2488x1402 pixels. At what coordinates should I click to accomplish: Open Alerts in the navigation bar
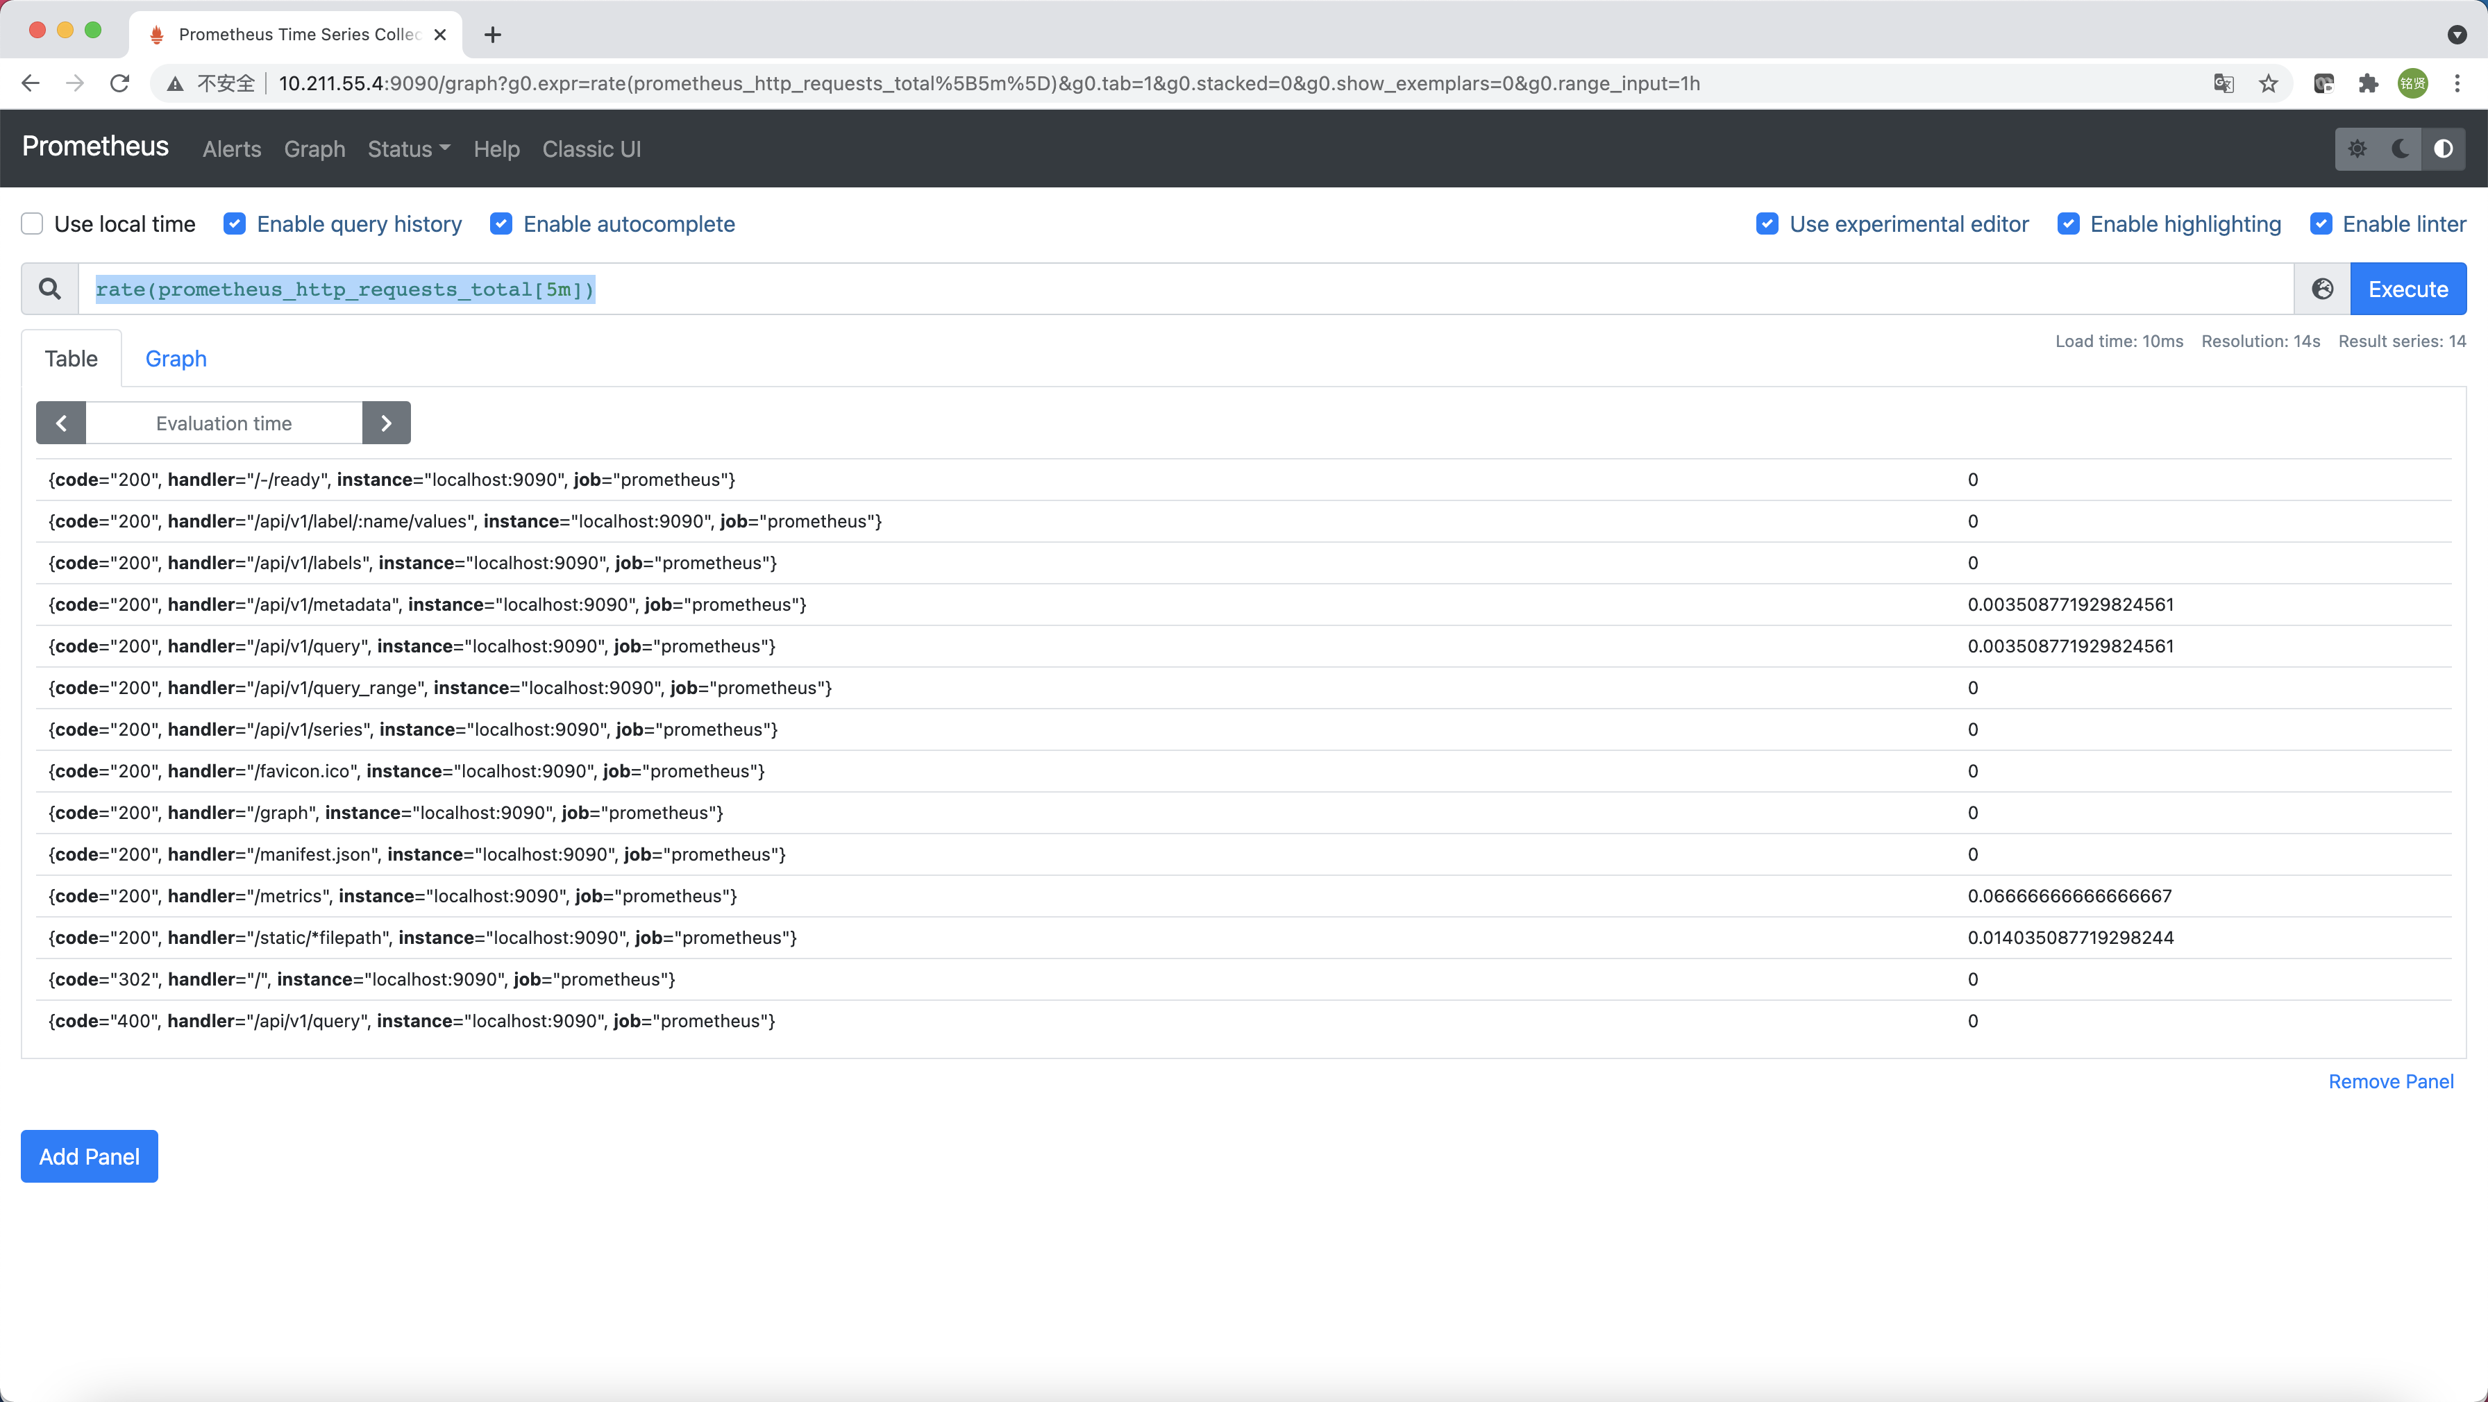click(232, 149)
